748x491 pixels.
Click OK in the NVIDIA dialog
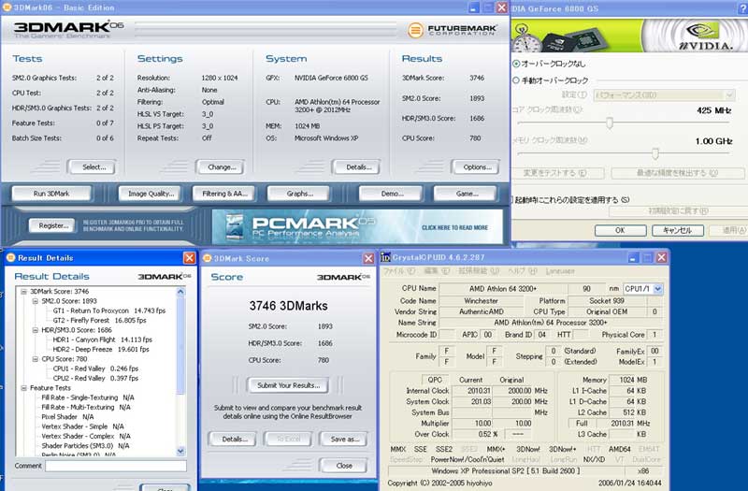620,230
